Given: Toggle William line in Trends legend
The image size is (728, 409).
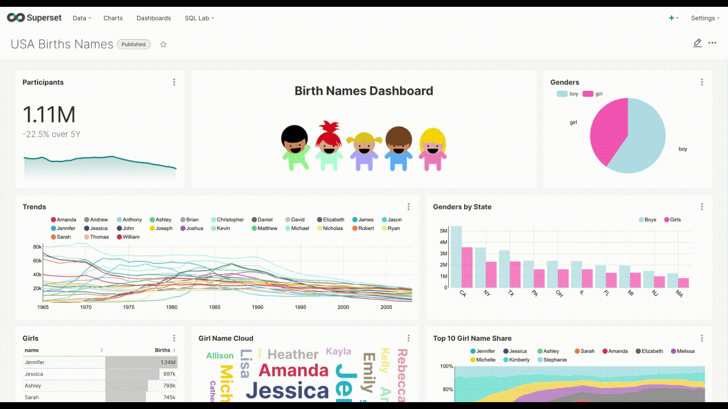Looking at the screenshot, I should 128,237.
